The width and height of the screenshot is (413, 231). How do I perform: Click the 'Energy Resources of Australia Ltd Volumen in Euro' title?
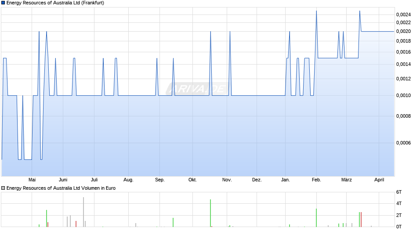click(61, 188)
